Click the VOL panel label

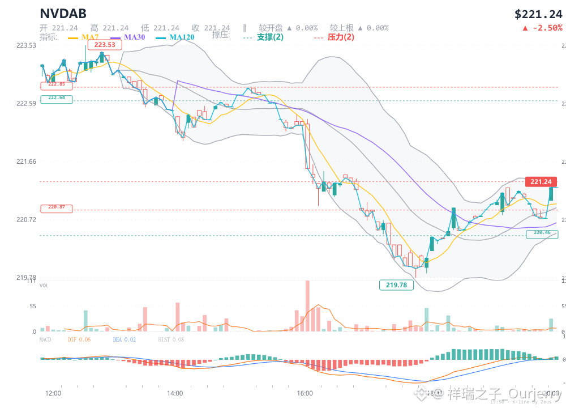pos(44,286)
